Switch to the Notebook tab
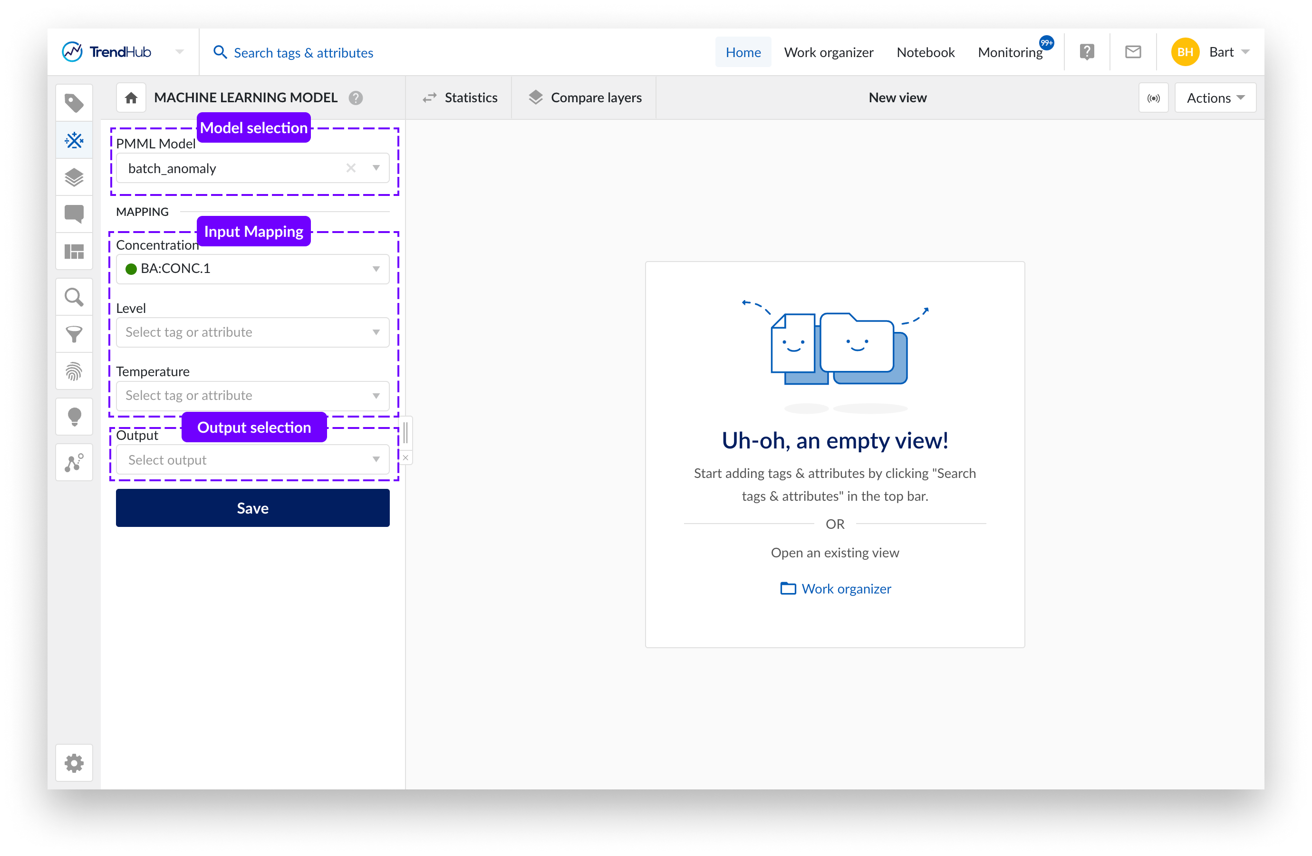This screenshot has height=856, width=1312. tap(925, 52)
